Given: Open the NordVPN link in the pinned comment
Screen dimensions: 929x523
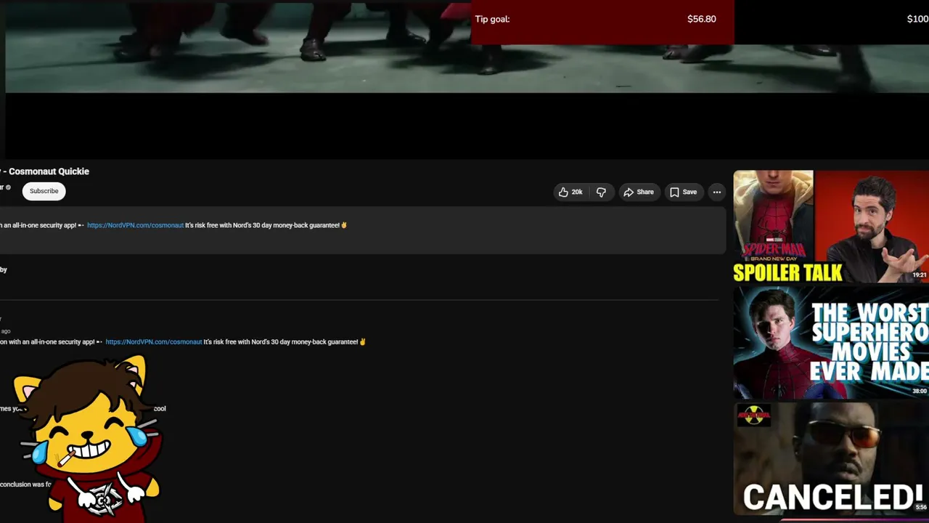Looking at the screenshot, I should click(154, 341).
